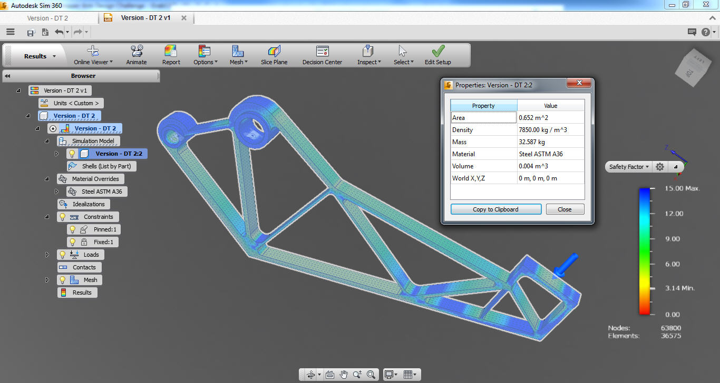Select the Version - DT 2 v1 tab
720x383 pixels.
(x=145, y=18)
